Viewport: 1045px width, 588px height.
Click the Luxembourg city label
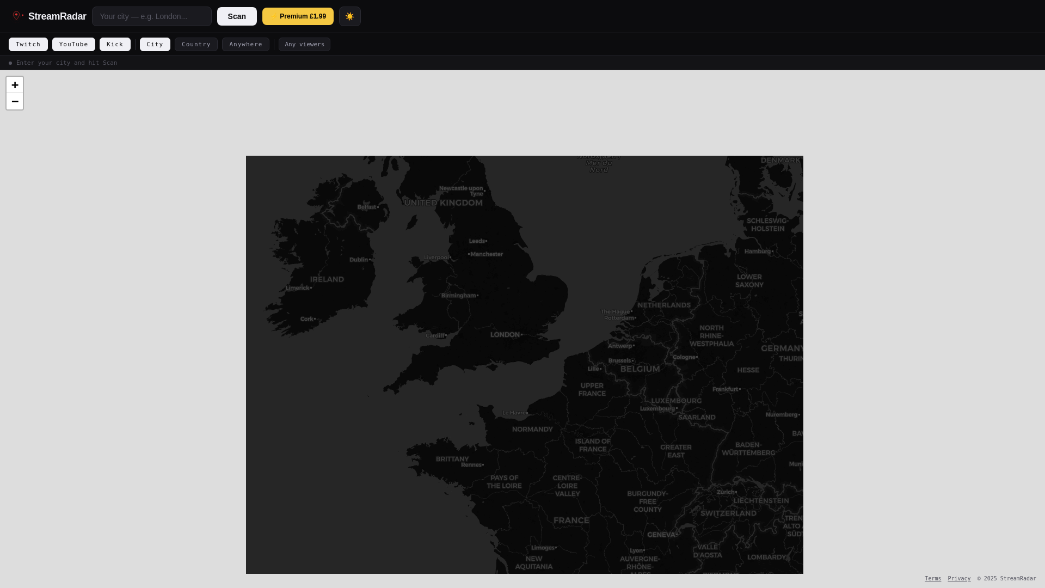click(657, 408)
